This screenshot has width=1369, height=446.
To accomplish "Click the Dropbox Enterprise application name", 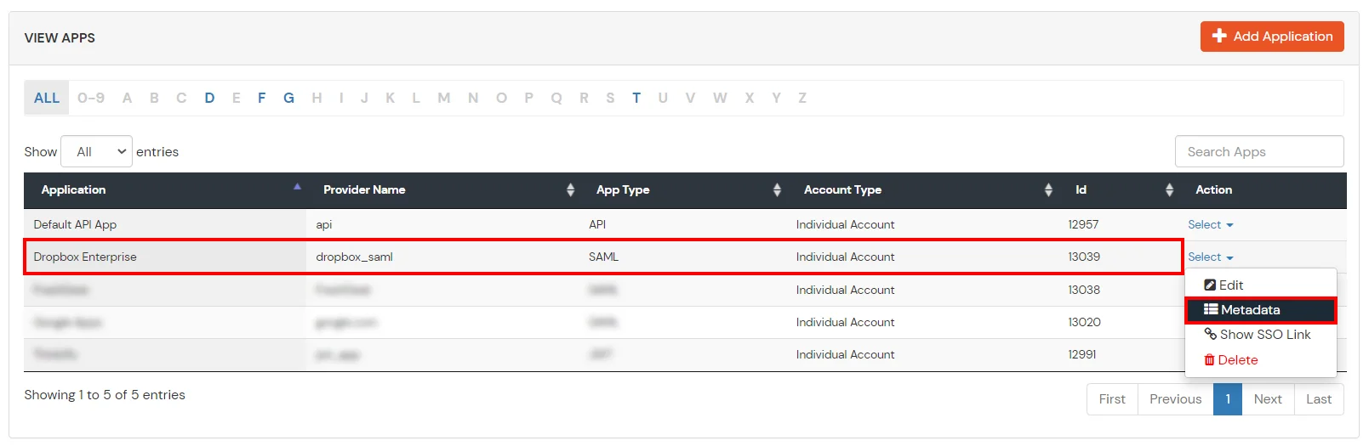I will [85, 257].
